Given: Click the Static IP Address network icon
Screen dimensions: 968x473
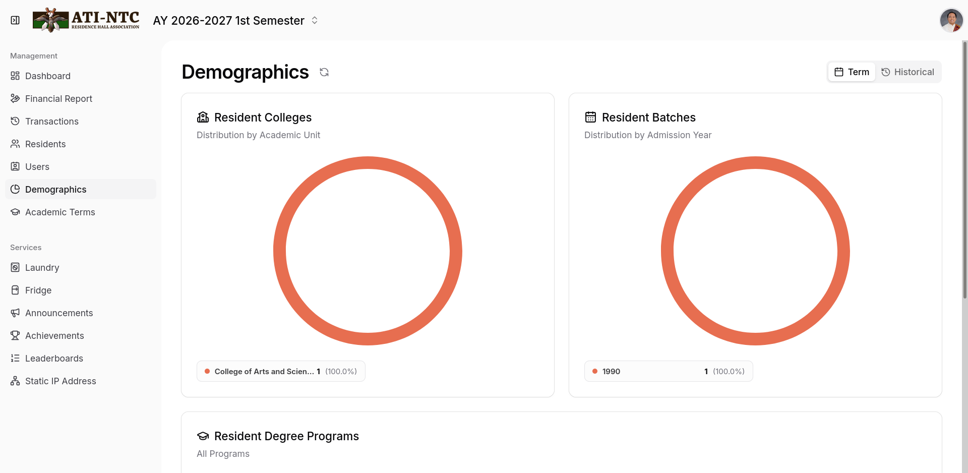Looking at the screenshot, I should pos(15,381).
